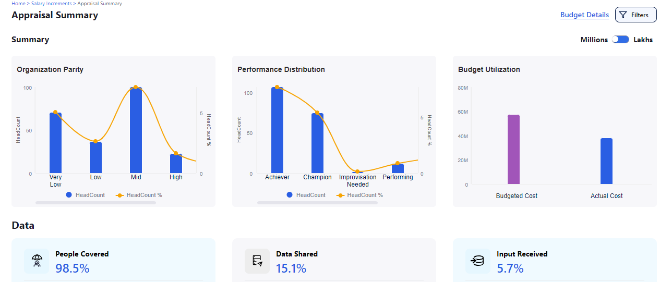The width and height of the screenshot is (672, 282).
Task: Toggle HeadCount % legend in Performance Distribution
Action: click(359, 195)
